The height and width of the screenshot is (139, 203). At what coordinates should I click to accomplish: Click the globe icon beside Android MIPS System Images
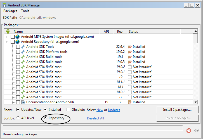pos(18,37)
